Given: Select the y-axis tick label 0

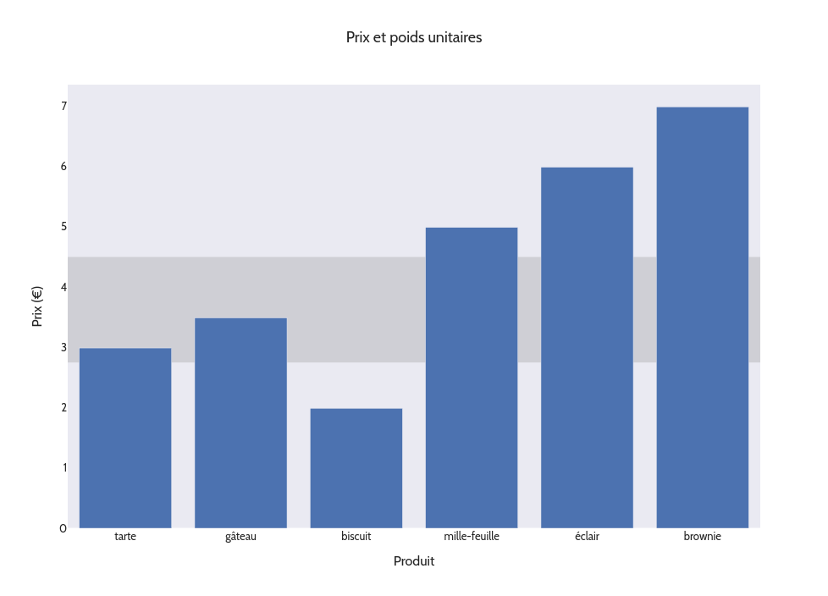Looking at the screenshot, I should (x=63, y=528).
